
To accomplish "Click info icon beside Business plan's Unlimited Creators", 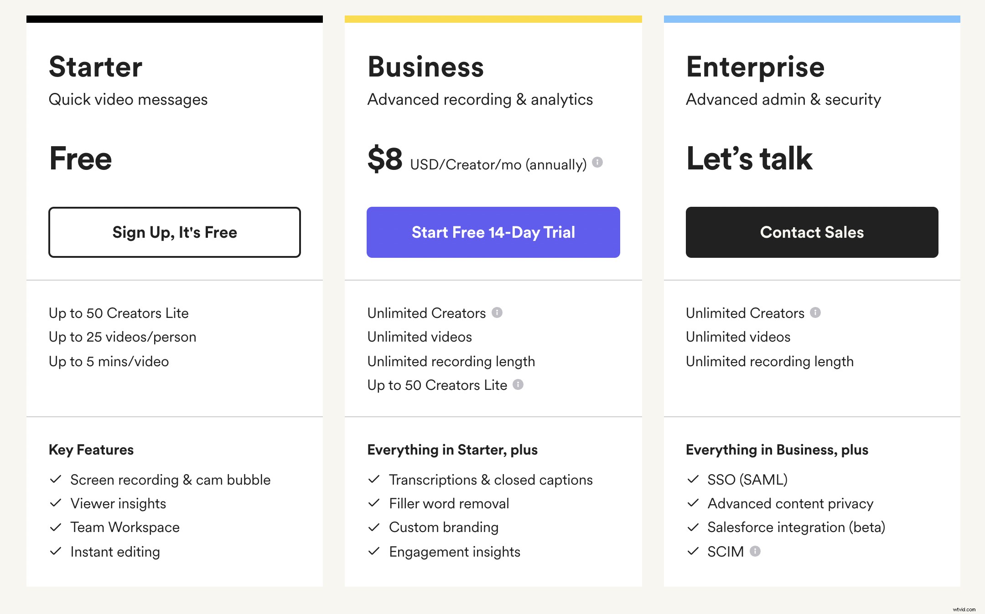I will 497,312.
